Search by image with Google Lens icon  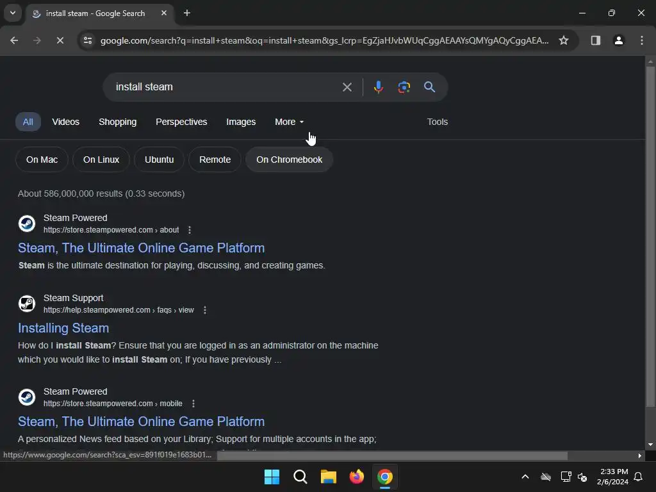click(404, 87)
